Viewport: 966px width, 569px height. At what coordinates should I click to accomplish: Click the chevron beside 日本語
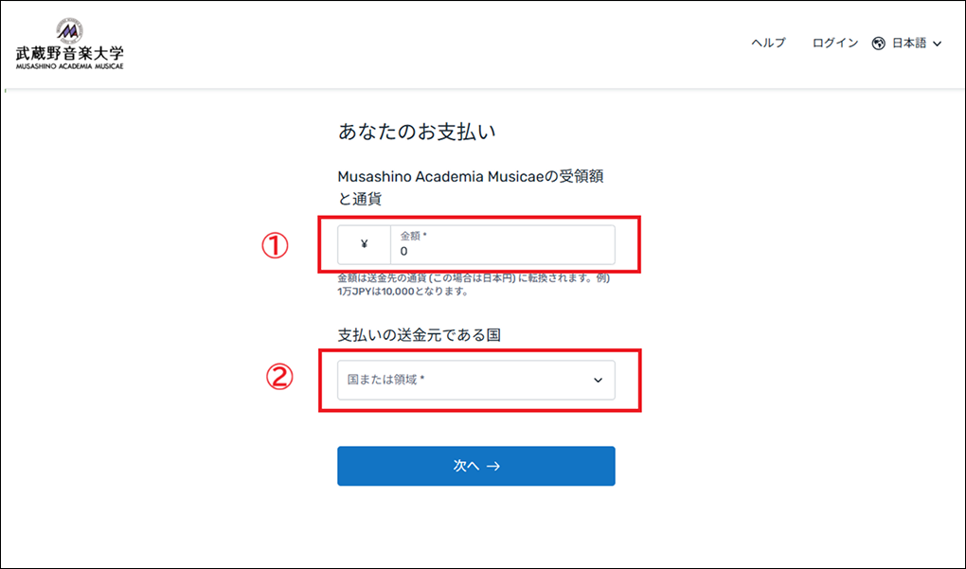point(938,44)
